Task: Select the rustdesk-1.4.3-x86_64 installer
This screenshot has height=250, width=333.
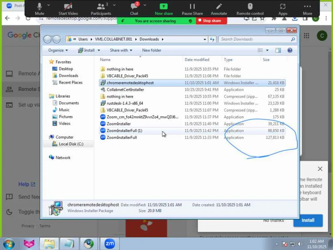Action: 192,103
